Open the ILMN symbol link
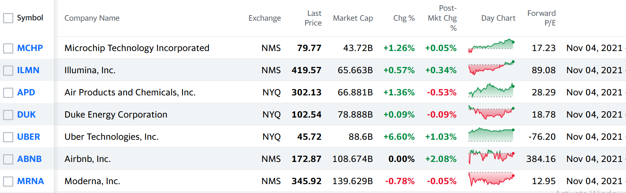Viewport: 626px width, 193px height. tap(28, 70)
